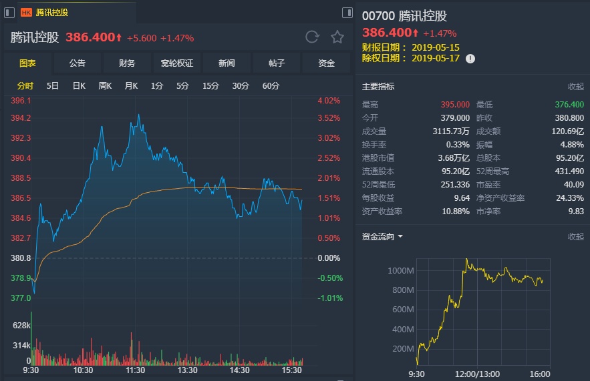The width and height of the screenshot is (590, 381).
Task: Toggle the right panel layout icon
Action: (347, 13)
